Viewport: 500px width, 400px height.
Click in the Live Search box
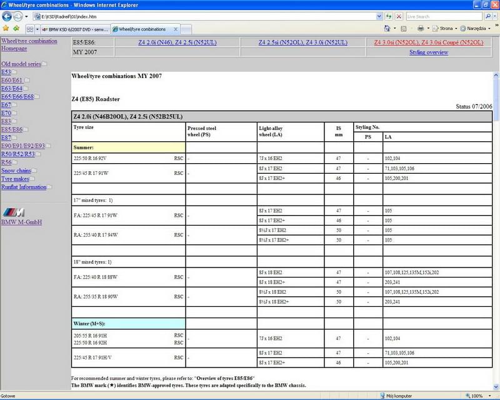pyautogui.click(x=444, y=16)
